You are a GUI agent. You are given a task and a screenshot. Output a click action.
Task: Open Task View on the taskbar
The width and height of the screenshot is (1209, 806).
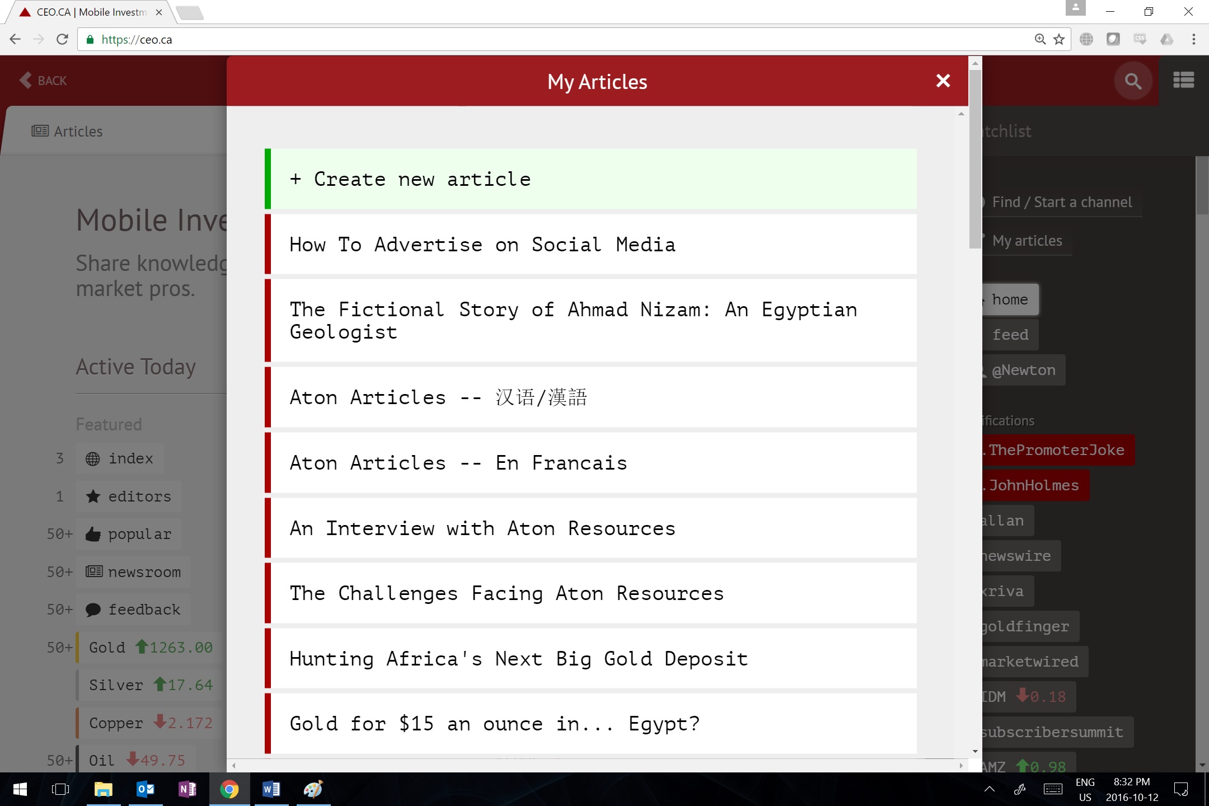(x=60, y=789)
